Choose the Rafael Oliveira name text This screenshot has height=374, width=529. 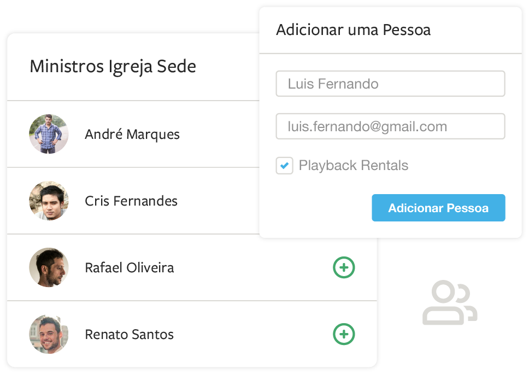(x=130, y=268)
